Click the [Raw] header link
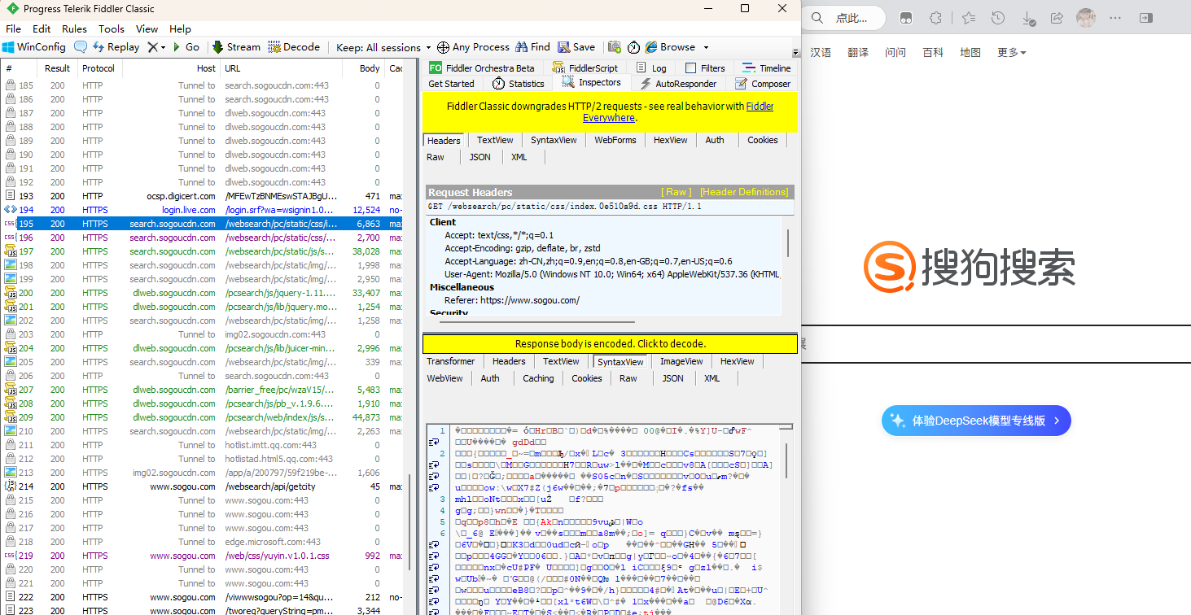This screenshot has height=615, width=1191. pos(677,192)
